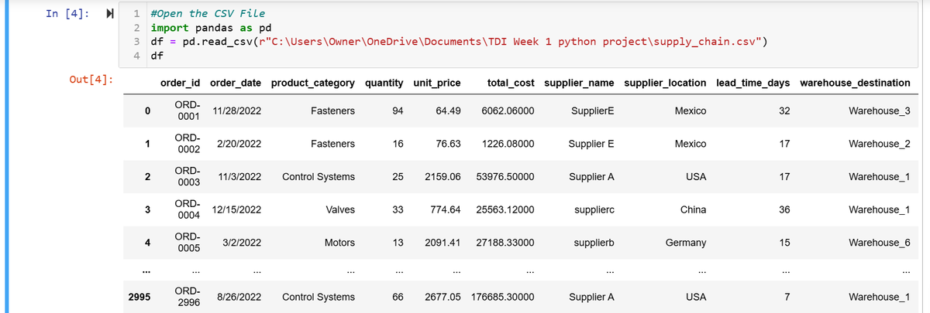Click the unit price 2159.06
Viewport: 930px width, 313px height.
click(444, 176)
